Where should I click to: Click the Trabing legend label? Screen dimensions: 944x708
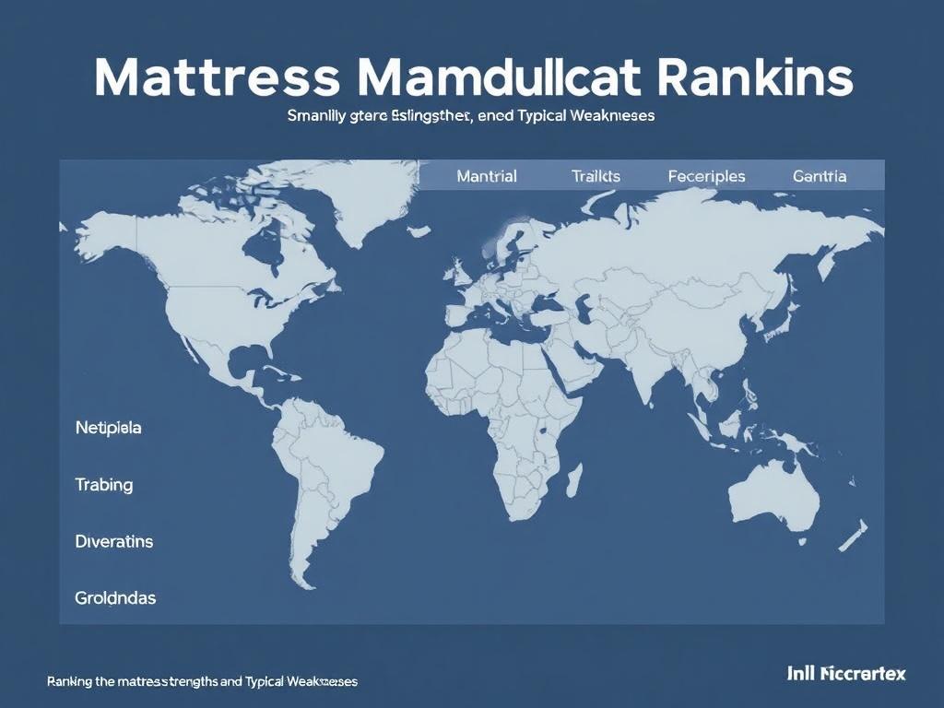pyautogui.click(x=104, y=485)
